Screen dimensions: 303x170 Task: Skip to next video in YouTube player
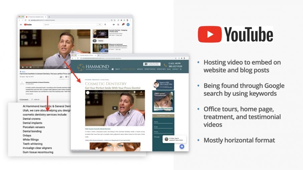coord(27,67)
